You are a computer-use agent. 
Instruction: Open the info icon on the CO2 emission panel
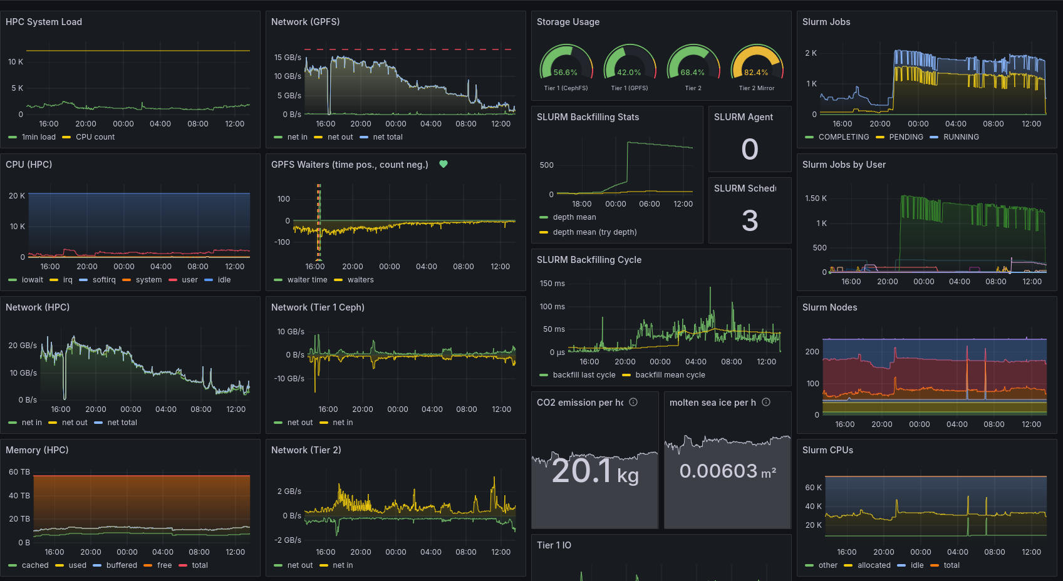pos(633,402)
